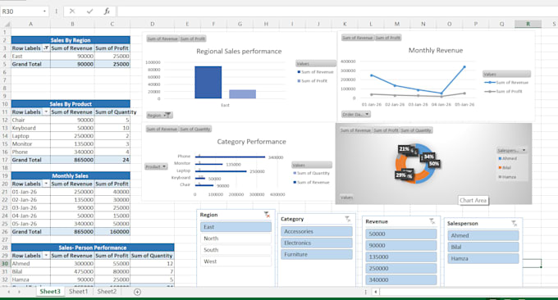Click the Sum of Profit field button on Monthly Revenue chart
This screenshot has height=300, width=558.
coord(388,38)
